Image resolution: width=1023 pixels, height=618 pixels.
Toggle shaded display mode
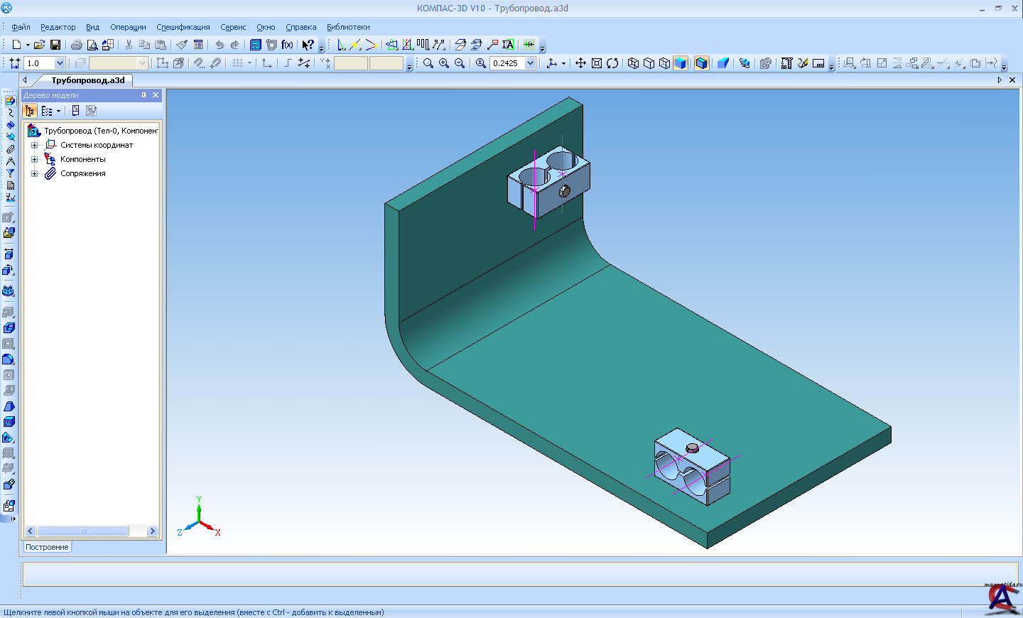(x=680, y=63)
